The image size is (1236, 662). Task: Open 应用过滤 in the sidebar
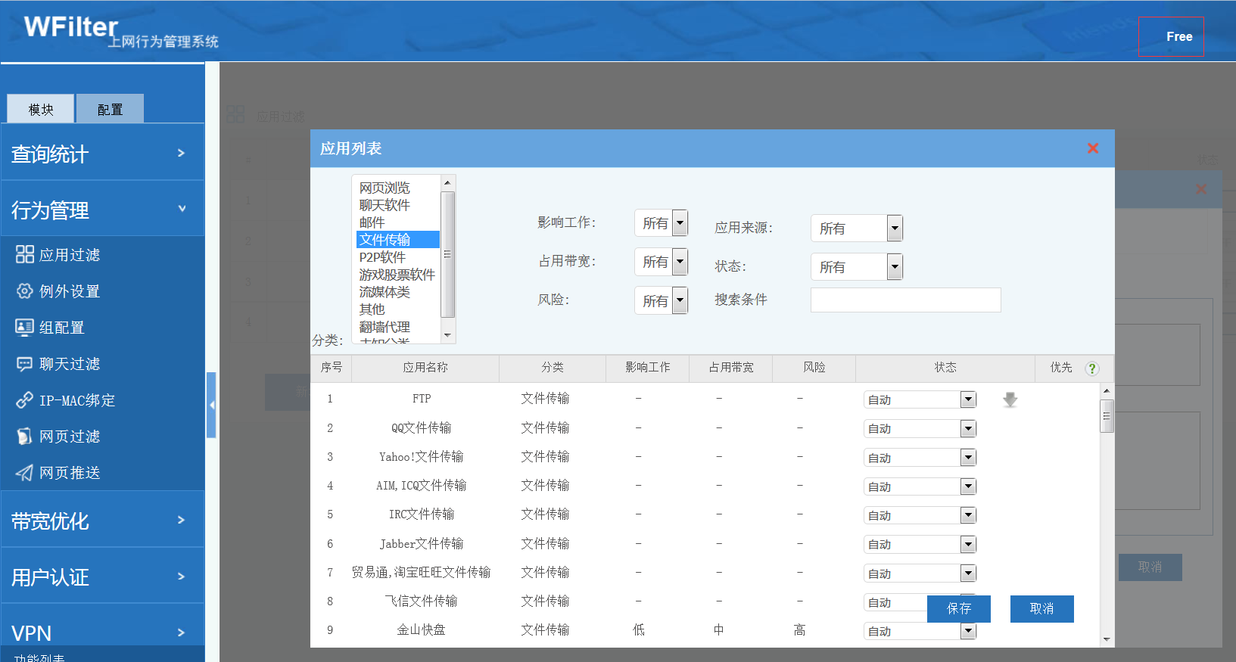[x=69, y=255]
